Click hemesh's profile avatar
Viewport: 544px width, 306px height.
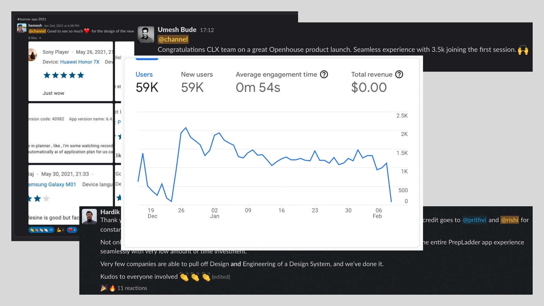22,28
